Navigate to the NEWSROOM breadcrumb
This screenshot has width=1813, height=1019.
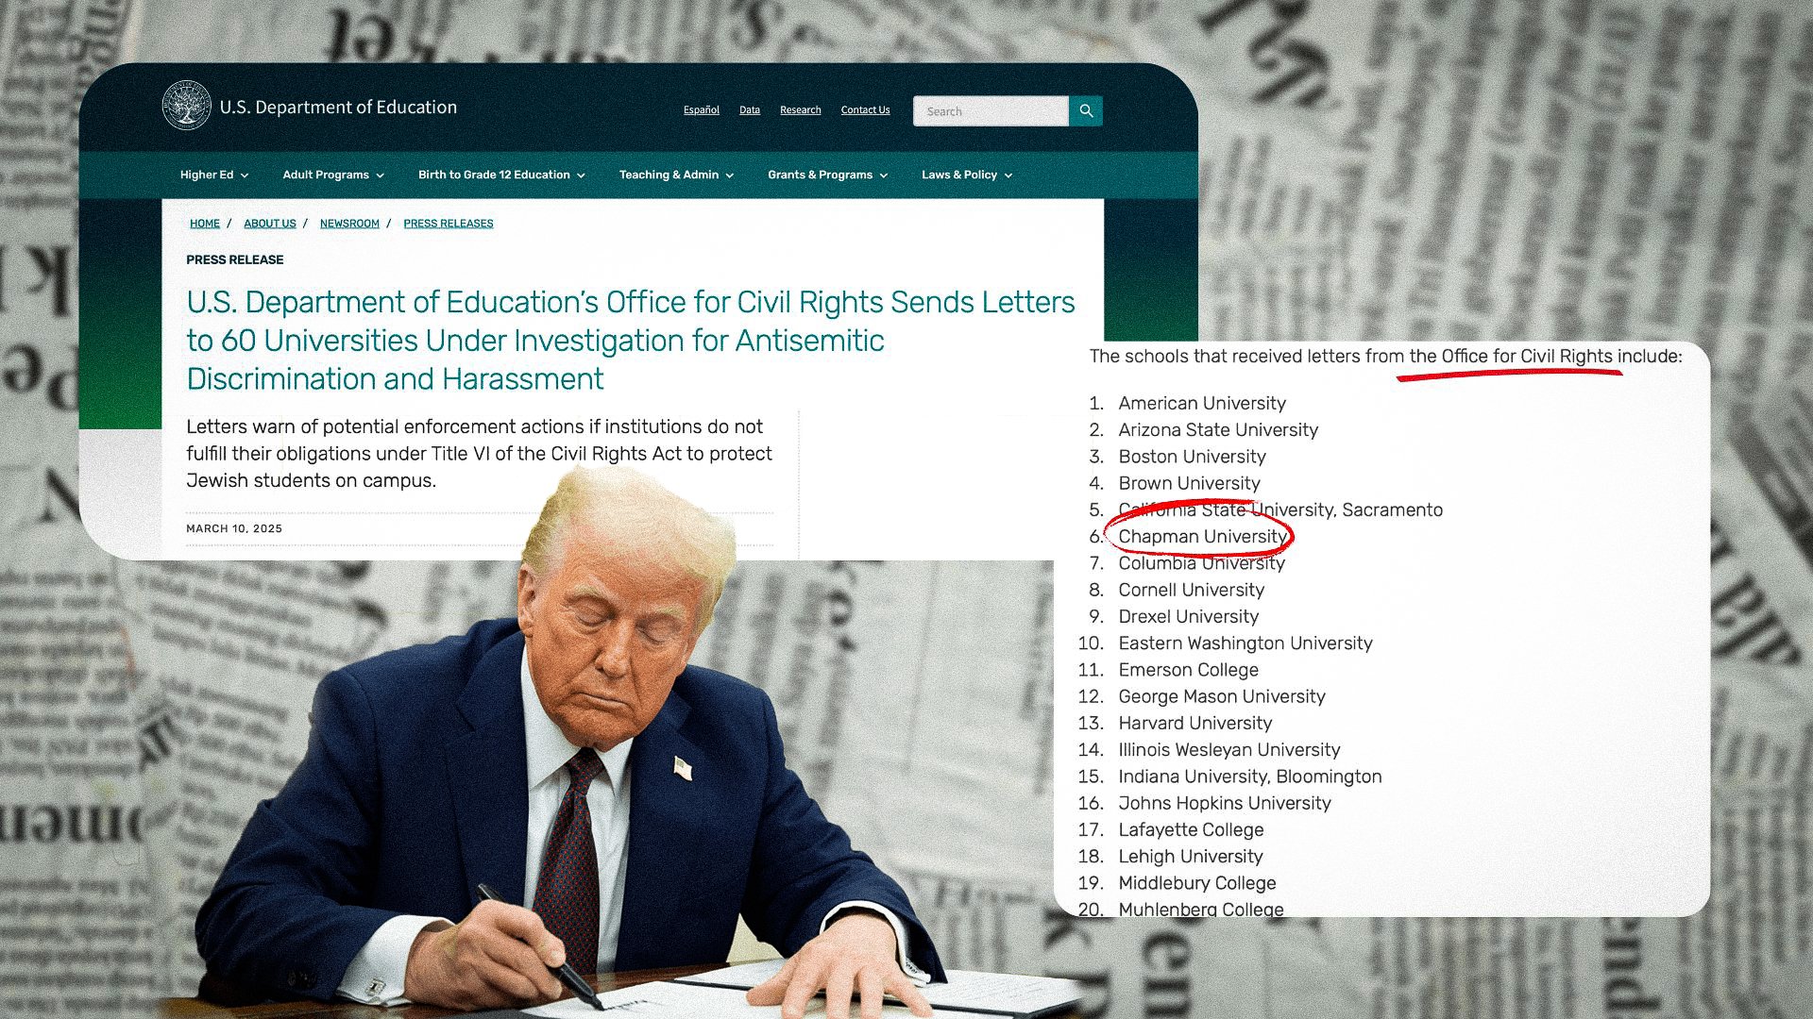pyautogui.click(x=349, y=224)
